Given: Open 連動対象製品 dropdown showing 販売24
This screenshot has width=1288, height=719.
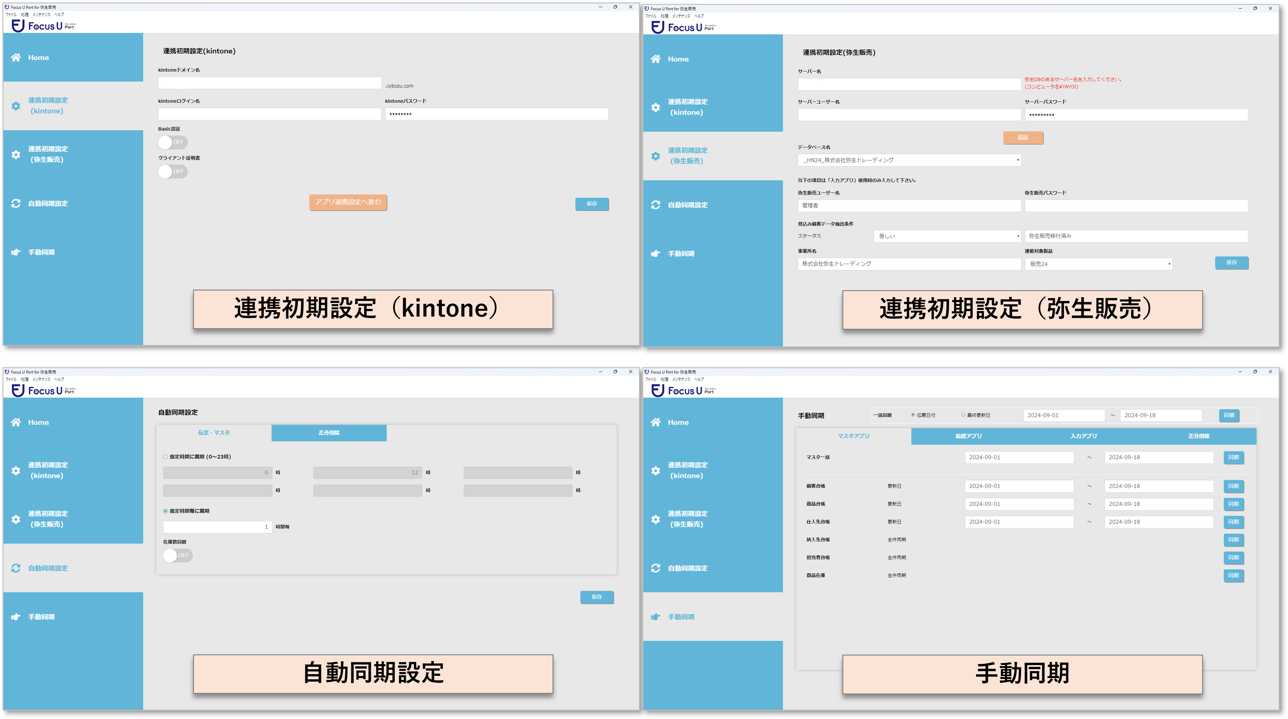Looking at the screenshot, I should (x=1098, y=264).
